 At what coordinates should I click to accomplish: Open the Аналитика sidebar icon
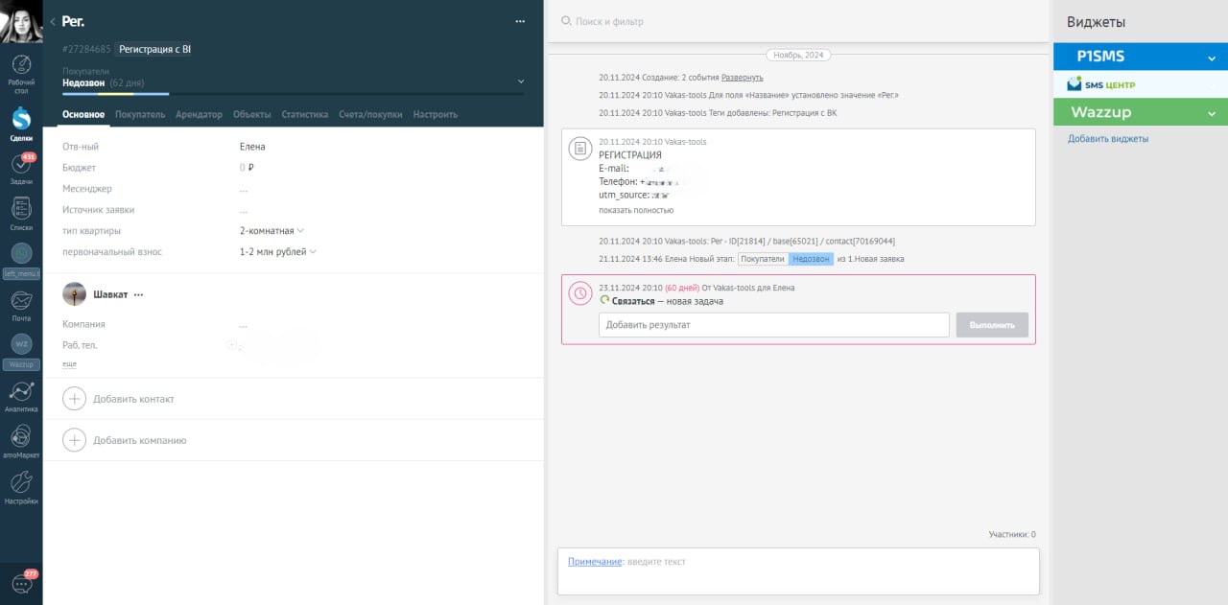(x=21, y=395)
